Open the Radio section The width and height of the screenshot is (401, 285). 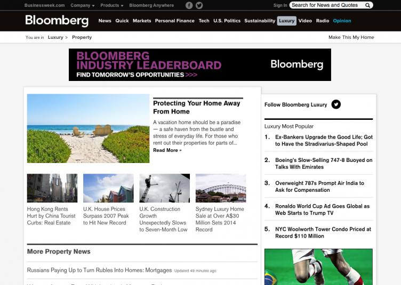tap(323, 21)
